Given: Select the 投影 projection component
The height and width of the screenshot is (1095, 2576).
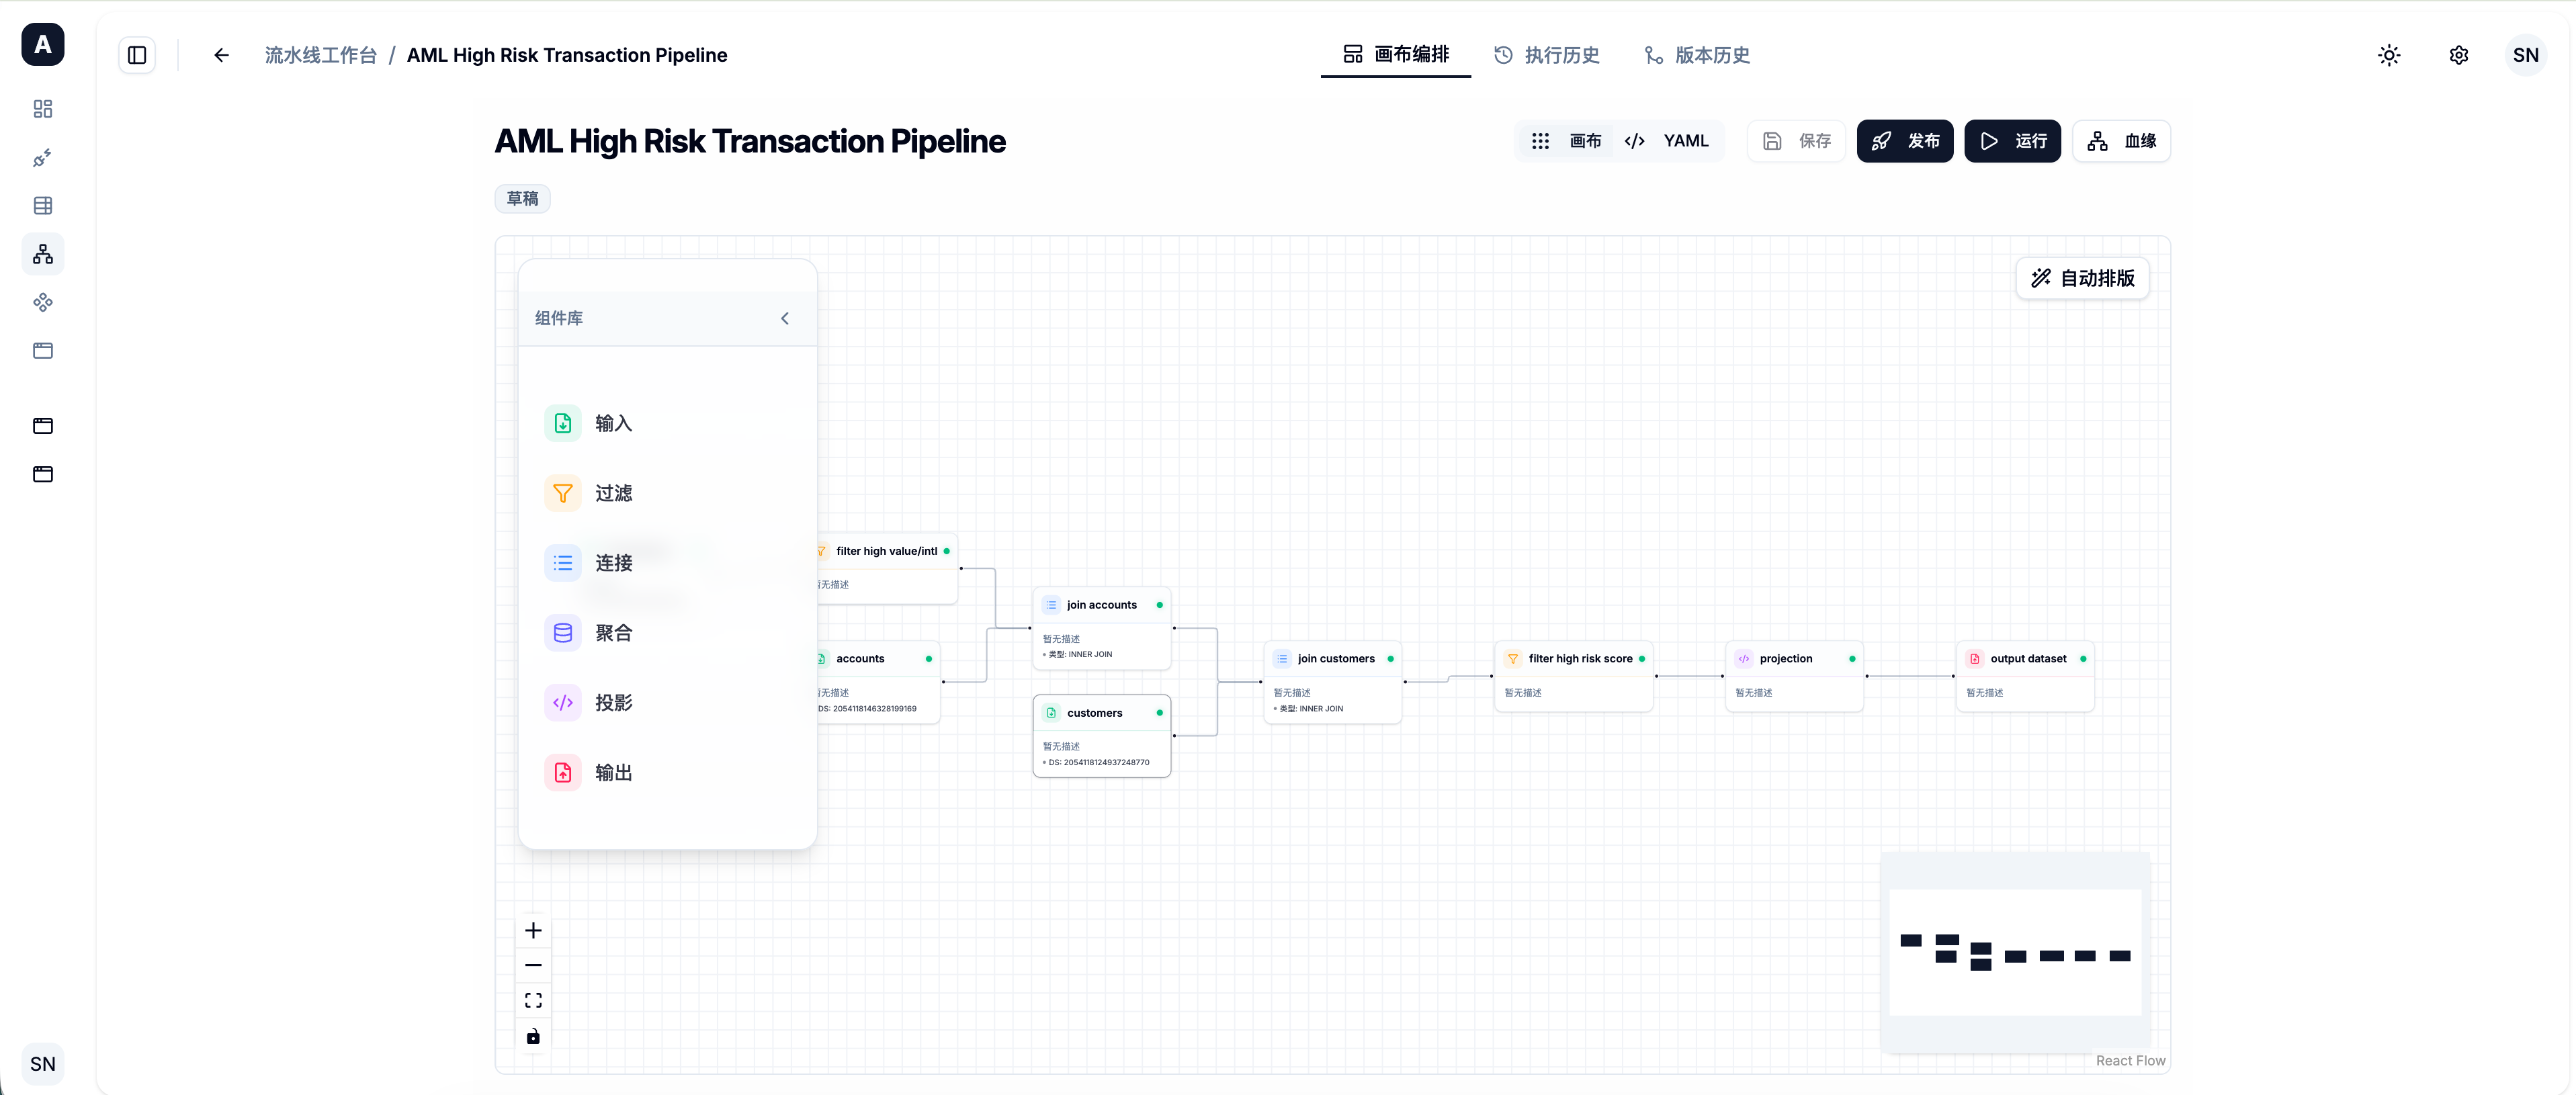Looking at the screenshot, I should [667, 703].
